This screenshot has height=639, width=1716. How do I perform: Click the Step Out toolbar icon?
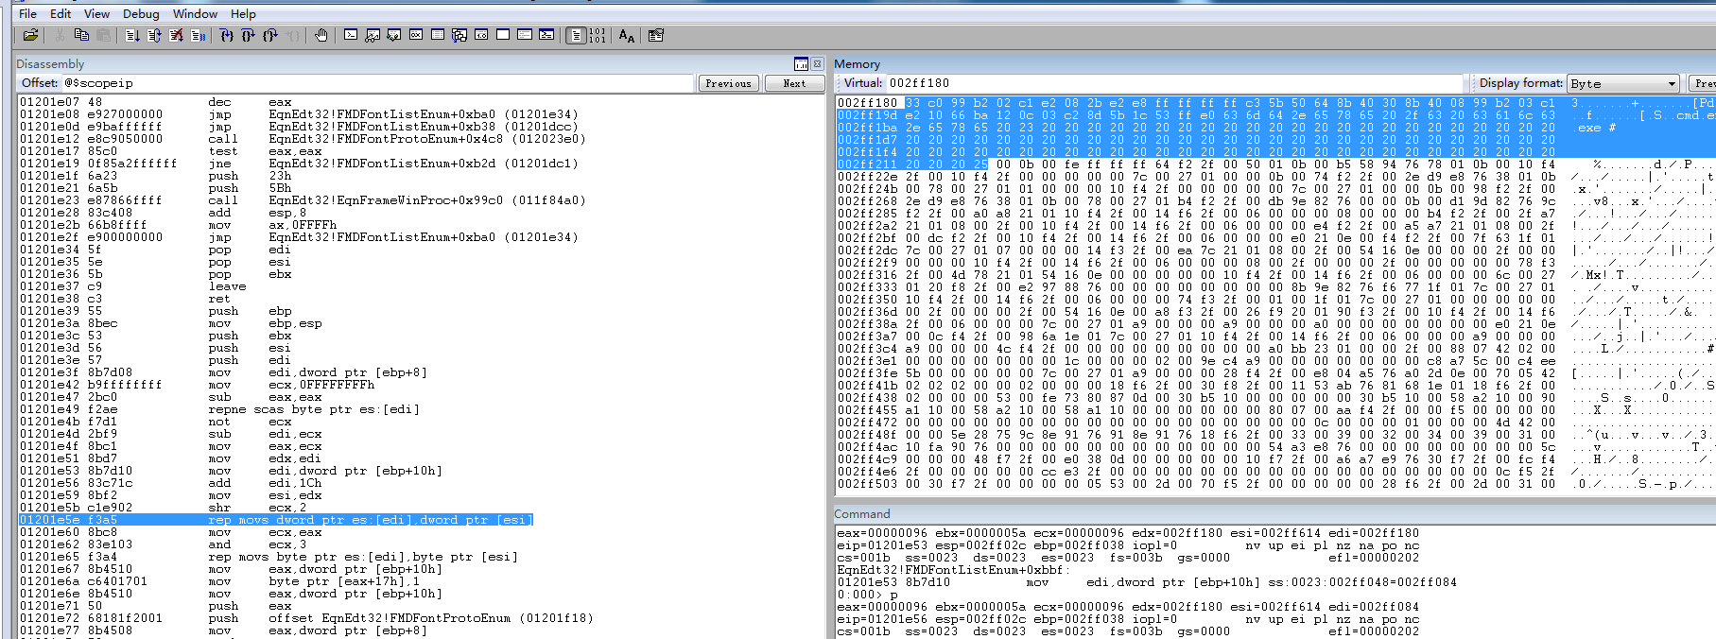[x=269, y=36]
